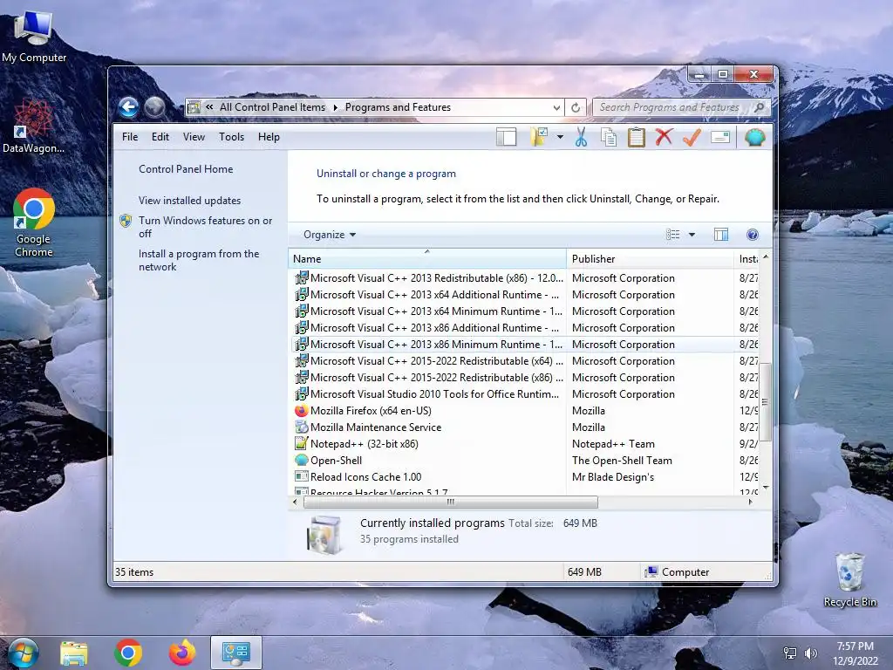Click the navigation pane toolbar icon
Screen dimensions: 893x670
tap(507, 137)
